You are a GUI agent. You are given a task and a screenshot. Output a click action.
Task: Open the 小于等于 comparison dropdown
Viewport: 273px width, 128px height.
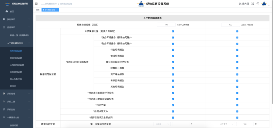coord(227,124)
